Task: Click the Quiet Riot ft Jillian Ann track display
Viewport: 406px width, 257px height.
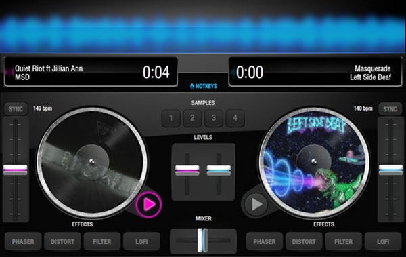Action: click(x=91, y=72)
